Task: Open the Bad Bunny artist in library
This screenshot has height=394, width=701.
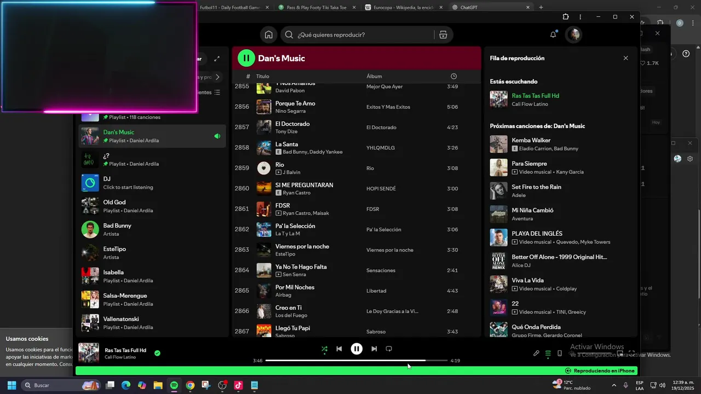Action: [152, 230]
